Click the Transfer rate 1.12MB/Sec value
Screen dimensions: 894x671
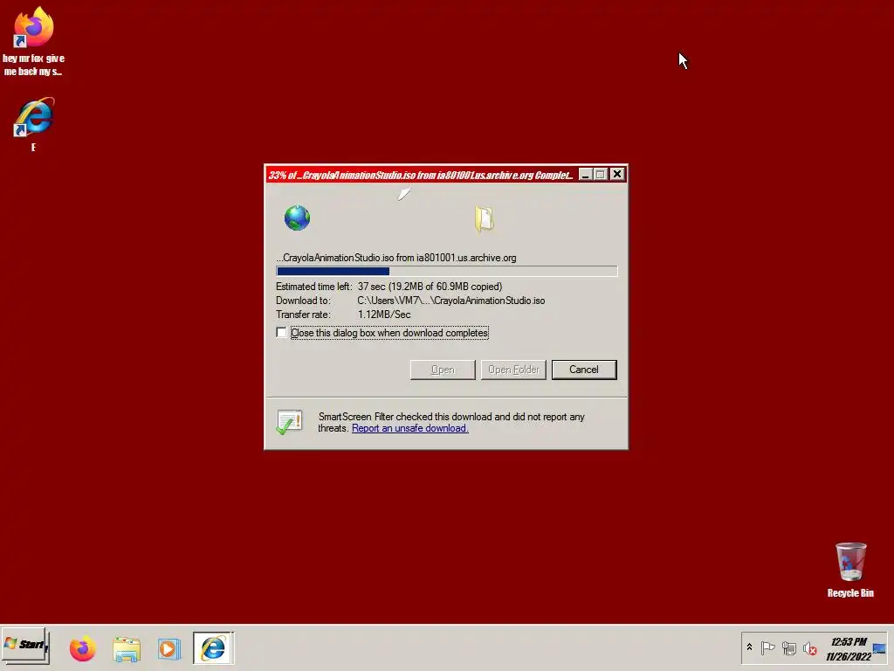(384, 315)
